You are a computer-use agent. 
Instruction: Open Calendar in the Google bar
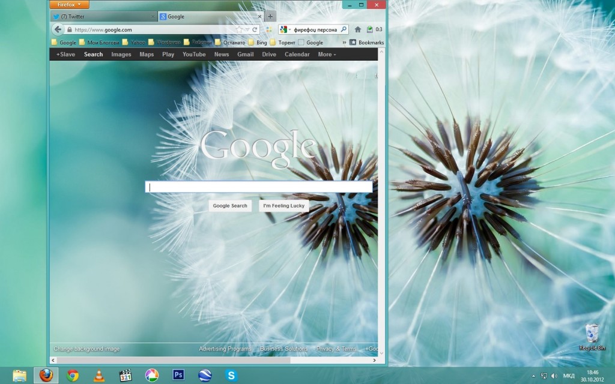(x=297, y=55)
